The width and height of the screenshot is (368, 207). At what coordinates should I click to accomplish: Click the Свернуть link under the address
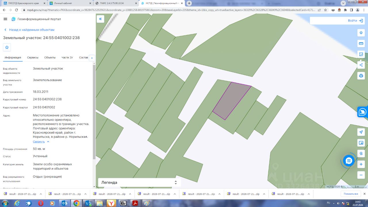(x=39, y=142)
